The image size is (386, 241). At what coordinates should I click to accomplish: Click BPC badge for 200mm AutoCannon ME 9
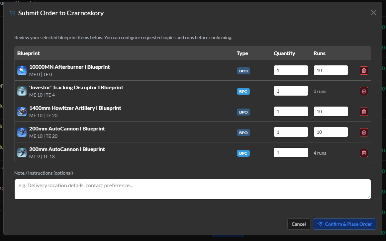[243, 153]
